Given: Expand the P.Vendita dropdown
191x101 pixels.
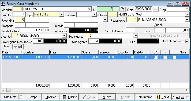Looking at the screenshot, I should point(105,20).
